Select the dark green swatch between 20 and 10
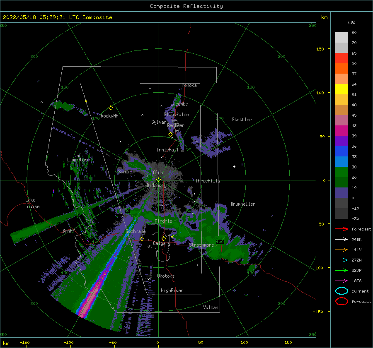Viewport: 373px width, 348px height. pyautogui.click(x=342, y=182)
